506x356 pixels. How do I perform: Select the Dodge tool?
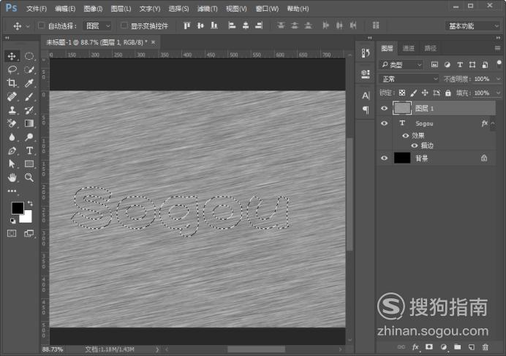29,137
